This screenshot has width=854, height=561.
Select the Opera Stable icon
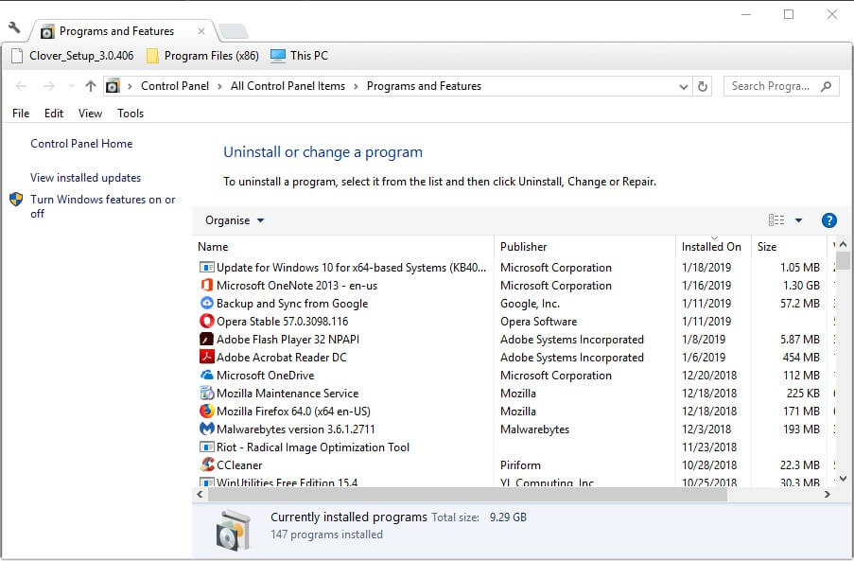[207, 322]
